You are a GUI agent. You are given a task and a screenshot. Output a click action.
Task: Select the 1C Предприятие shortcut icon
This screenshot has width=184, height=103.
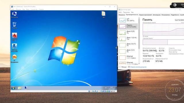pos(14,58)
